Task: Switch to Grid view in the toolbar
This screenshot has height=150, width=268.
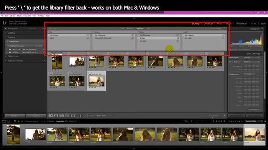Action: [x=51, y=116]
